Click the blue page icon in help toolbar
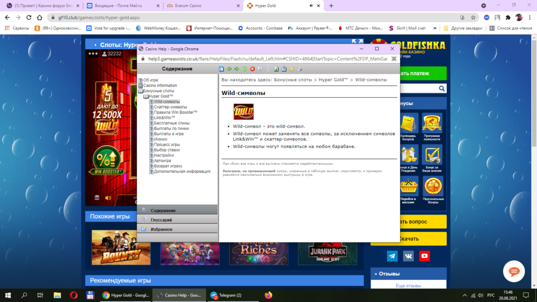The height and width of the screenshot is (302, 537). (284, 69)
